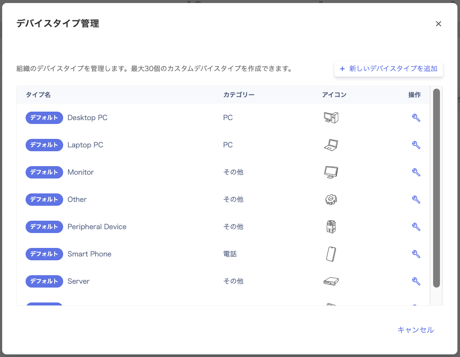Screen dimensions: 460x357
Task: Click the wrench icon for Desktop PC
Action: (x=416, y=118)
